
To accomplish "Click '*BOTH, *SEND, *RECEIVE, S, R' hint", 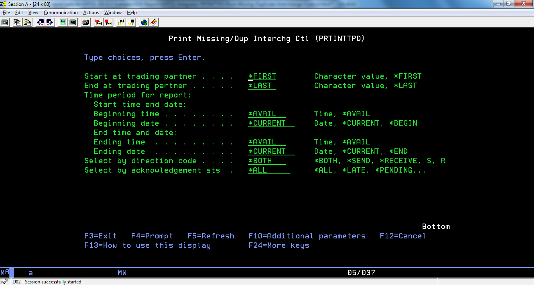I will [x=380, y=161].
